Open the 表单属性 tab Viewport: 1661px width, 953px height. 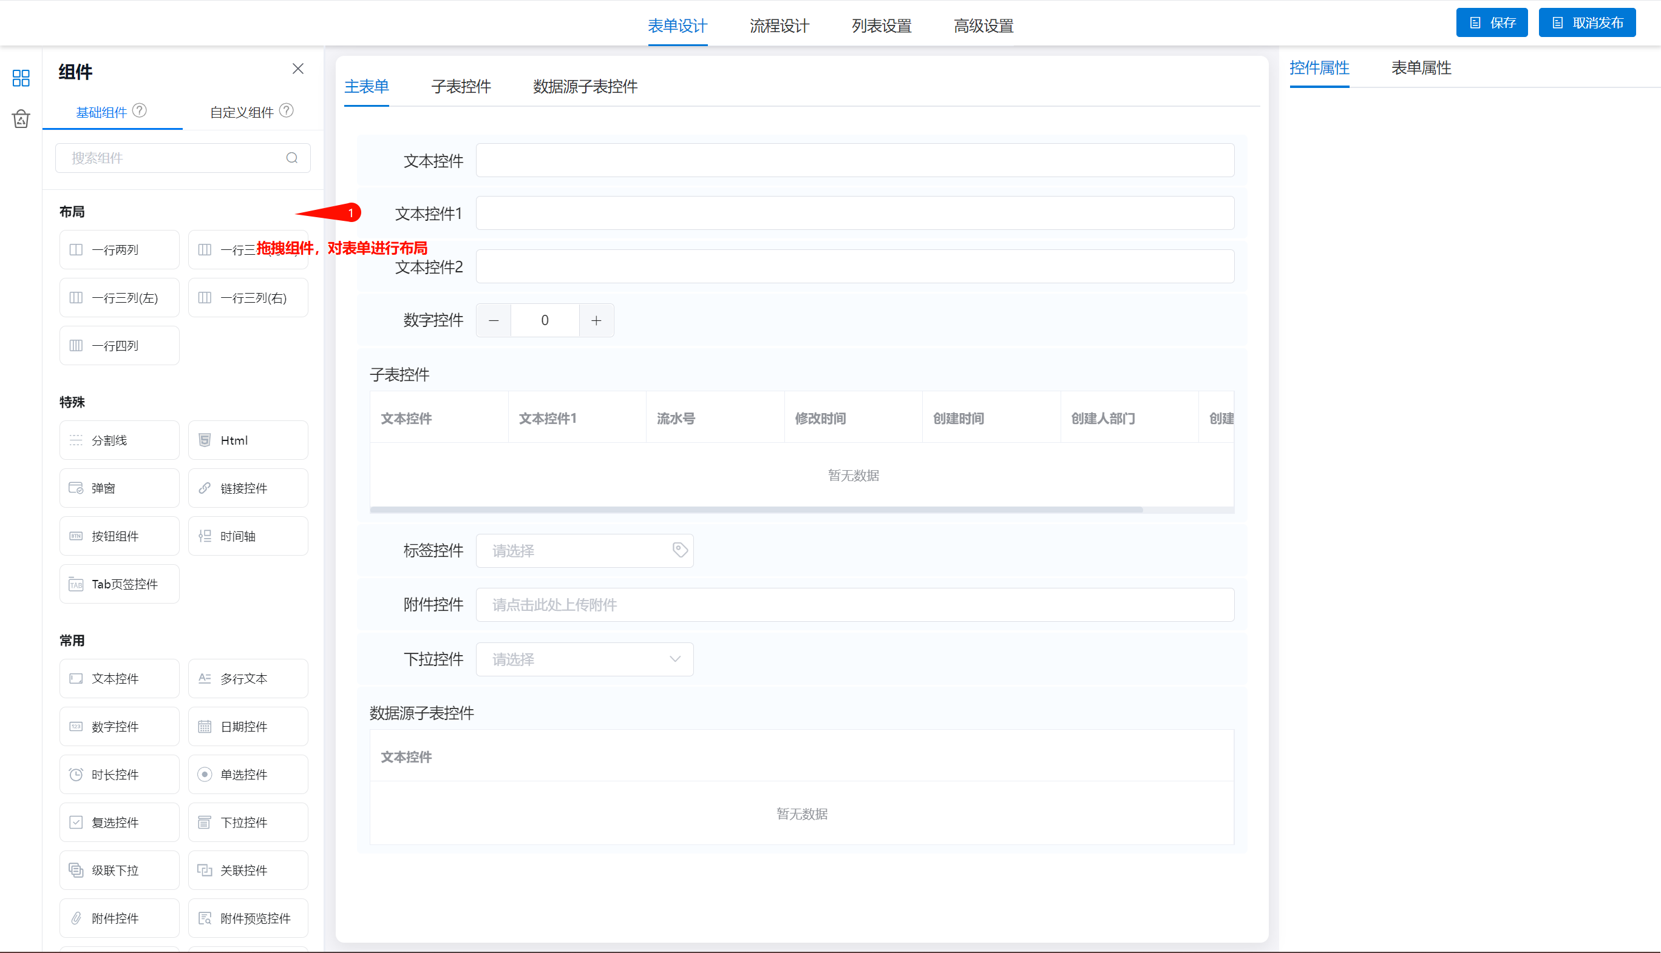tap(1421, 68)
